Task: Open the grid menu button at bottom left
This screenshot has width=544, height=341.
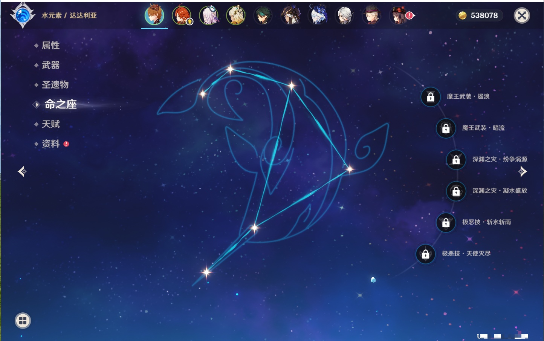Action: click(x=23, y=321)
